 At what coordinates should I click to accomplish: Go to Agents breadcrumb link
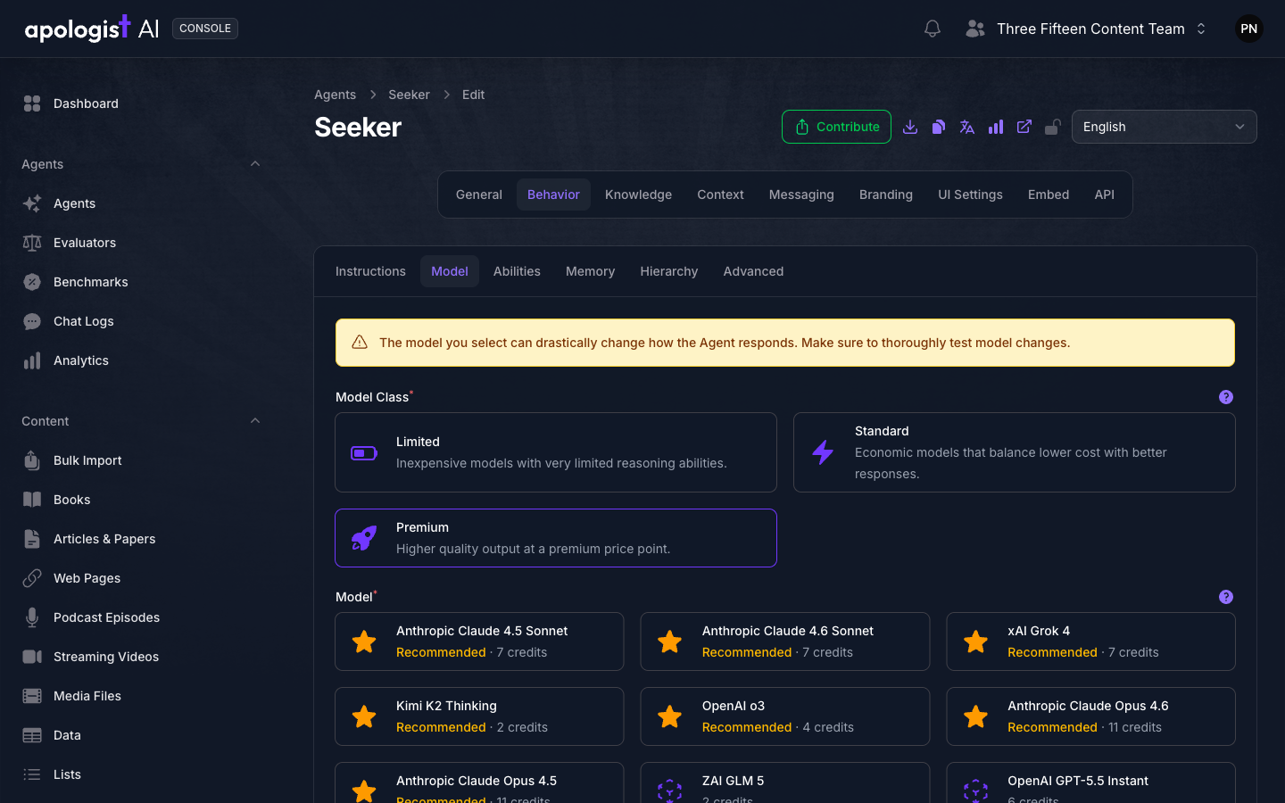pos(335,95)
